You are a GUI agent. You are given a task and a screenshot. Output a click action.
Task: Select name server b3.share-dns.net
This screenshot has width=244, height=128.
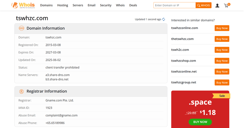57,79
